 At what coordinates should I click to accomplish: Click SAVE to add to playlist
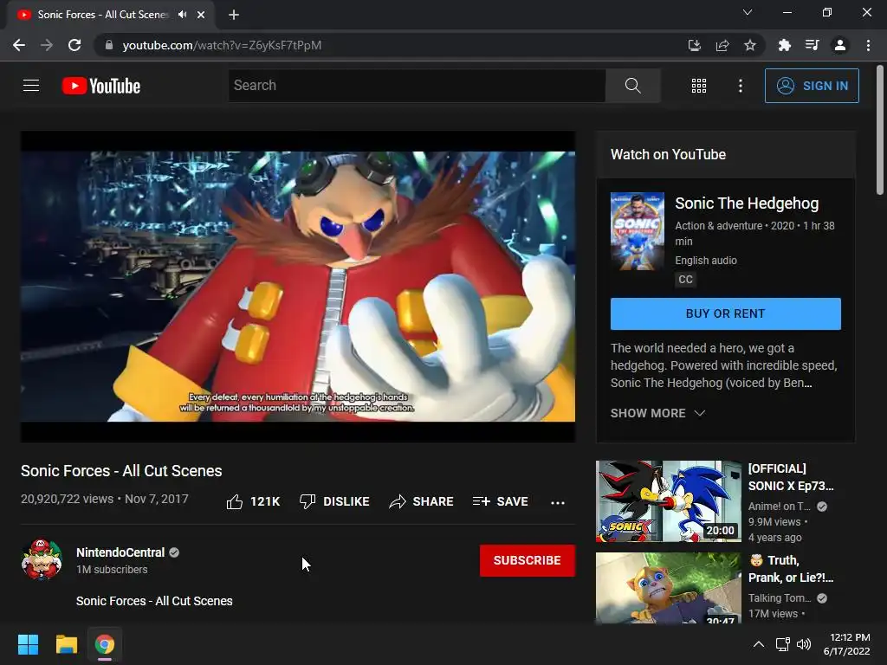click(500, 501)
